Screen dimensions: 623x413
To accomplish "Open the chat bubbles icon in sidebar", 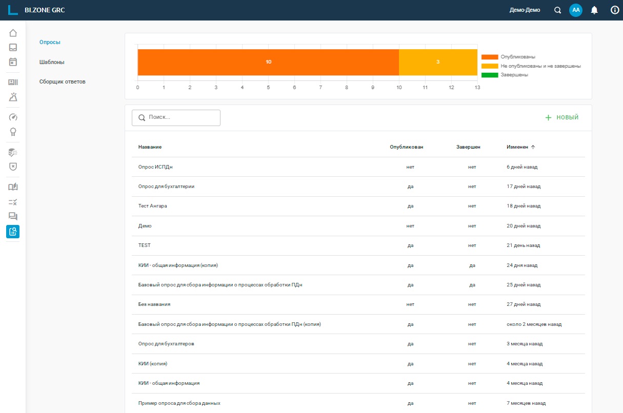I will coord(13,216).
